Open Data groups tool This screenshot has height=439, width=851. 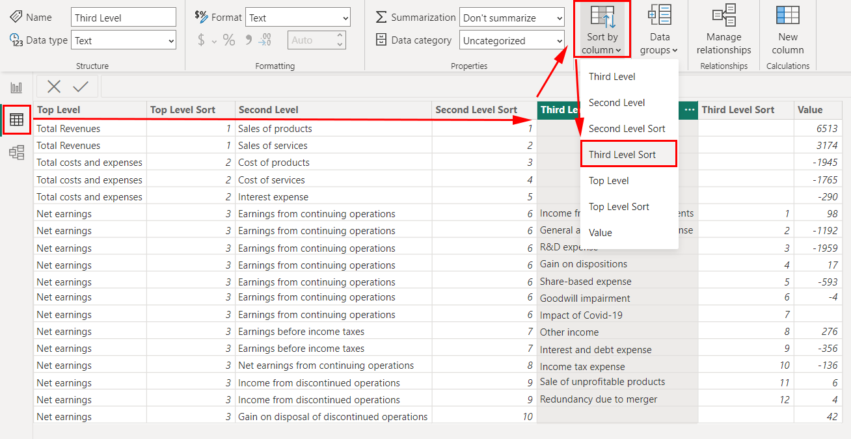(x=659, y=31)
